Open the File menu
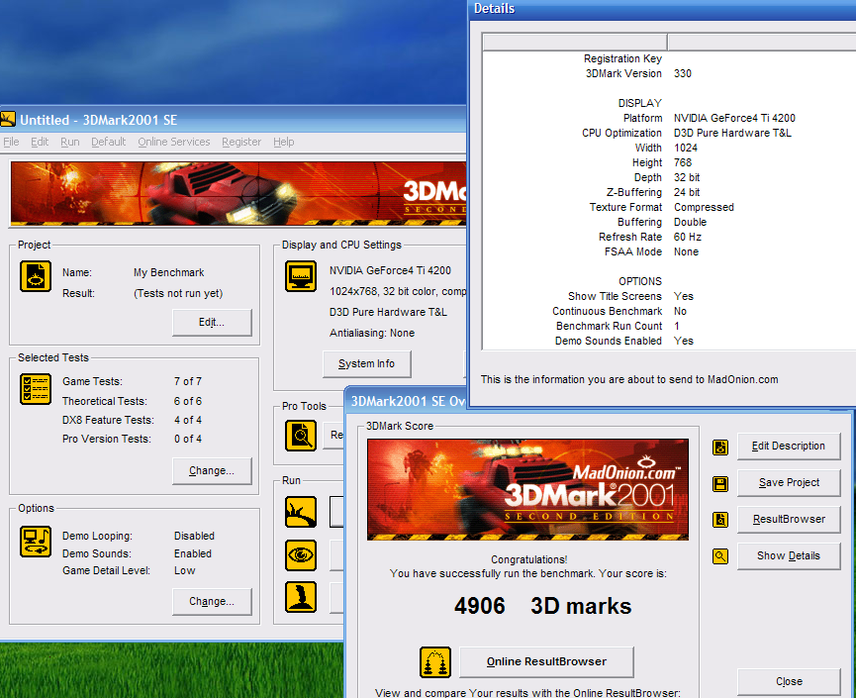This screenshot has width=856, height=698. coord(11,142)
